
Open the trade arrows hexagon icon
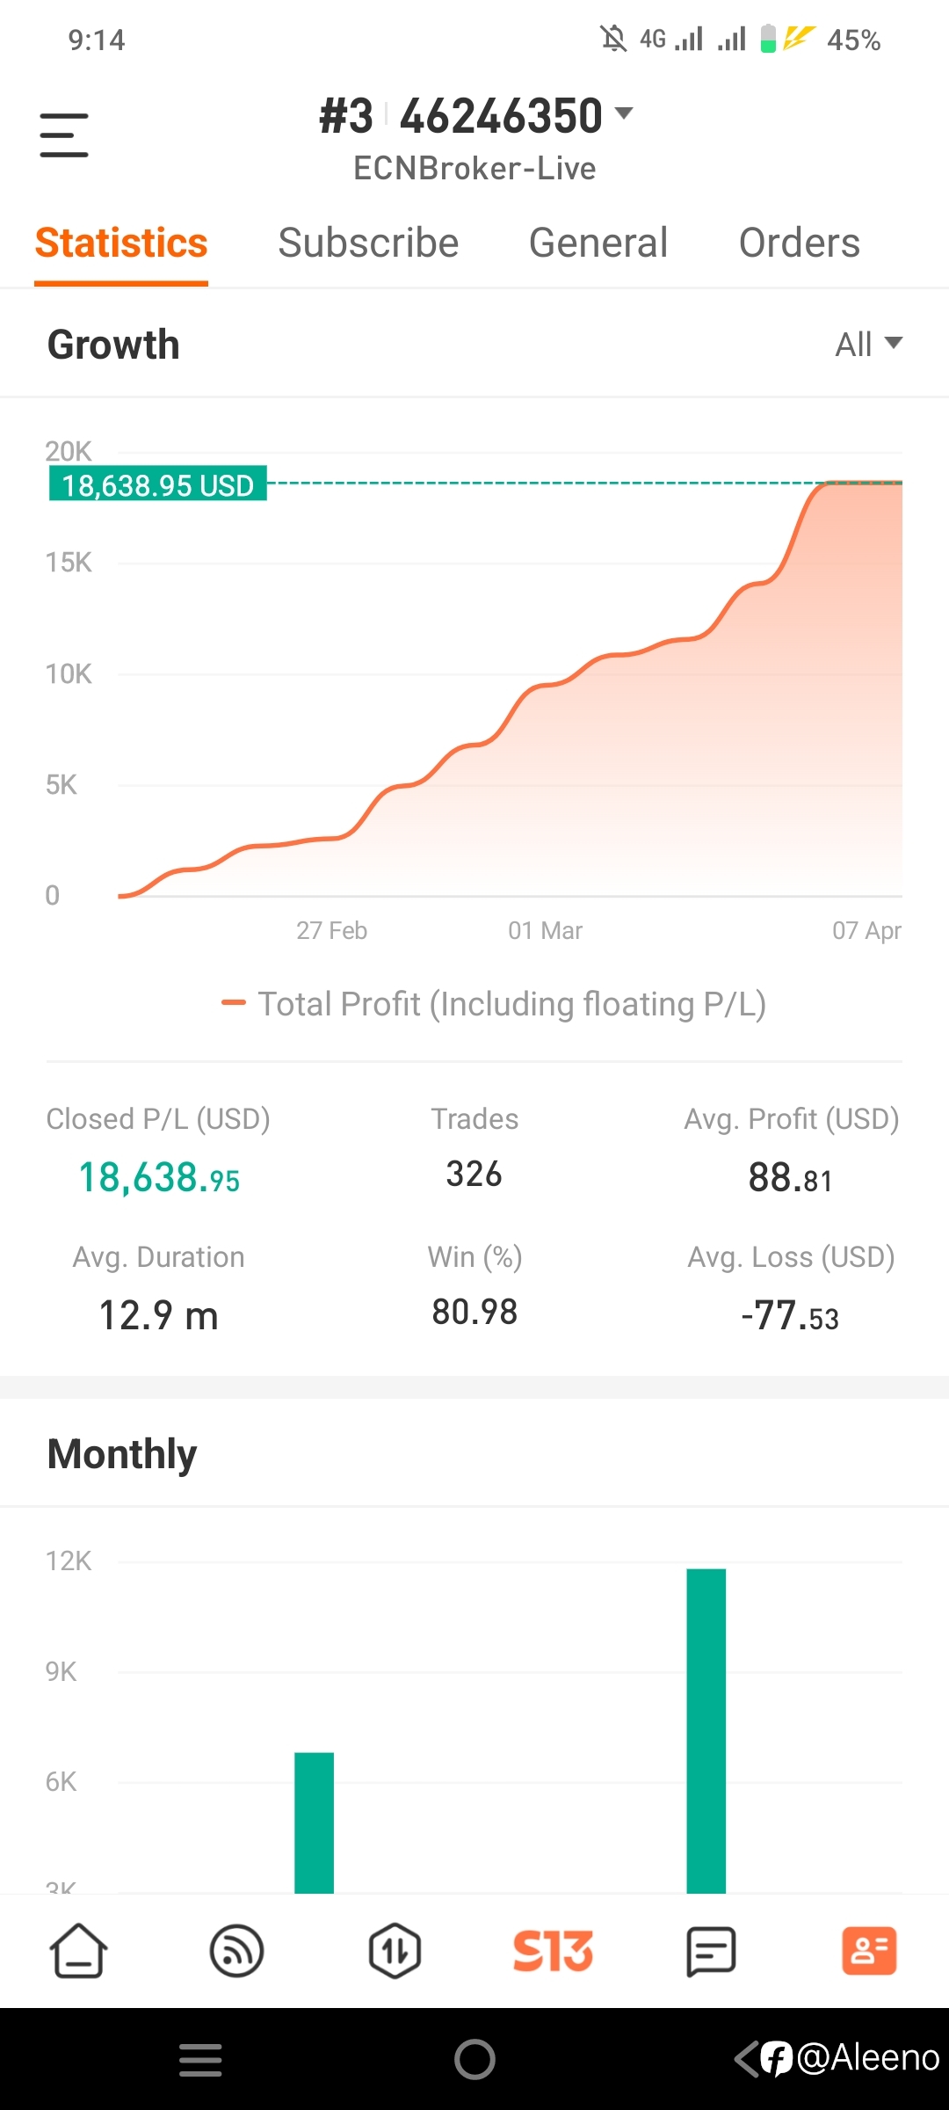click(x=395, y=1951)
